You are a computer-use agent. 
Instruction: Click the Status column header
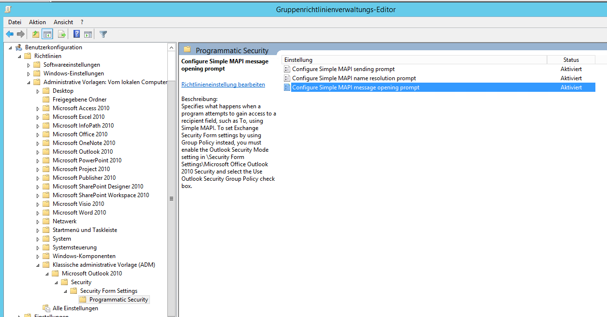click(x=571, y=60)
